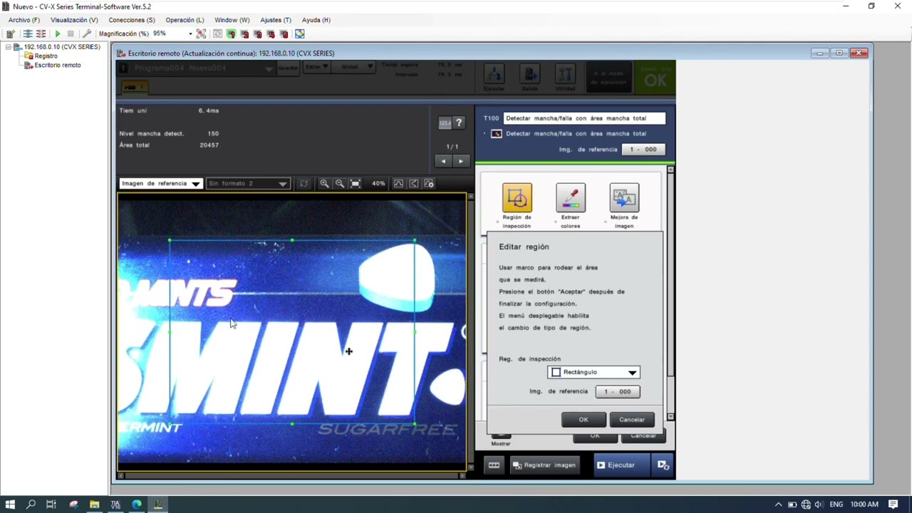Click the grey stop toolbar icon
912x513 pixels.
71,33
